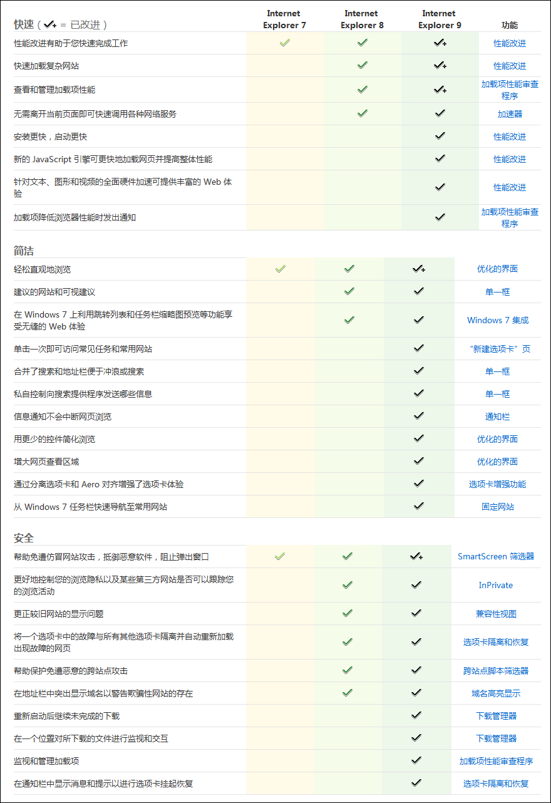Click IE9 checkmark in 安装更快，启动更快 row
This screenshot has width=551, height=803.
click(x=440, y=136)
